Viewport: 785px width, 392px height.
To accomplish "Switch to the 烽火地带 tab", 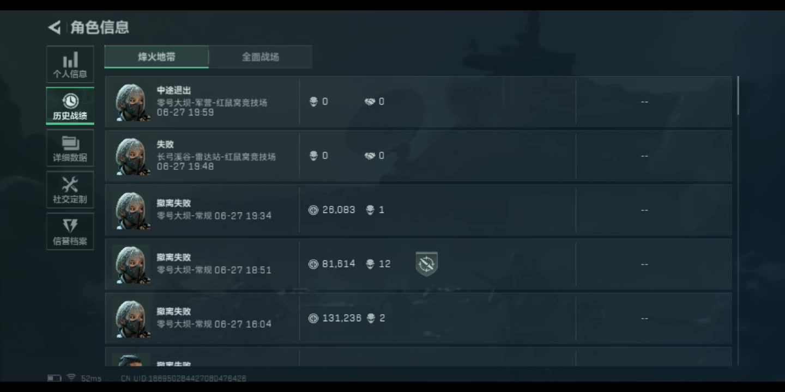I will tap(156, 57).
